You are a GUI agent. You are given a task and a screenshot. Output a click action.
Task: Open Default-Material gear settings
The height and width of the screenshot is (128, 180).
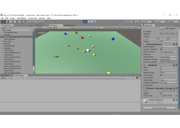(177, 100)
